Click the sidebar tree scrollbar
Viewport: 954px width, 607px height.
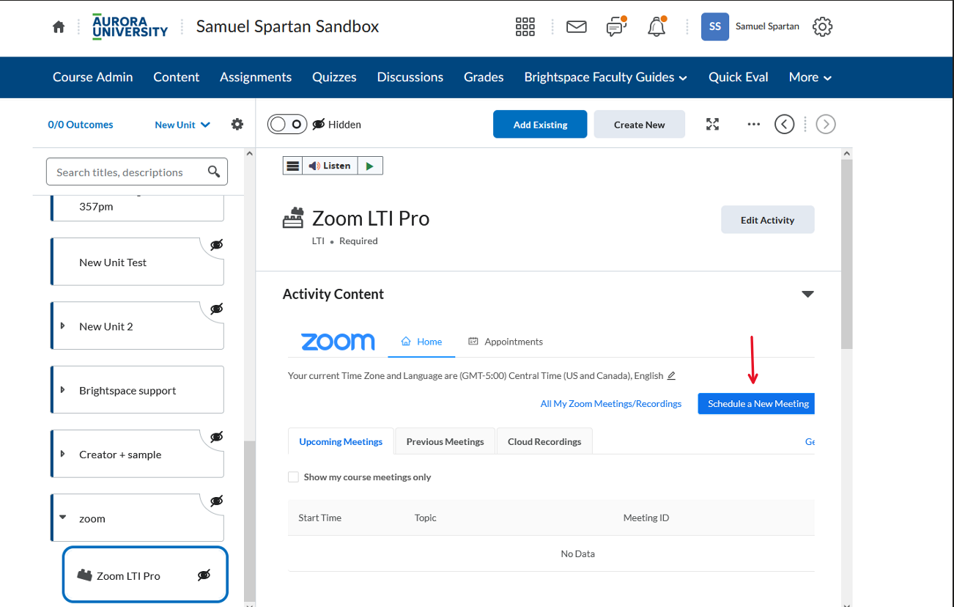[x=249, y=520]
